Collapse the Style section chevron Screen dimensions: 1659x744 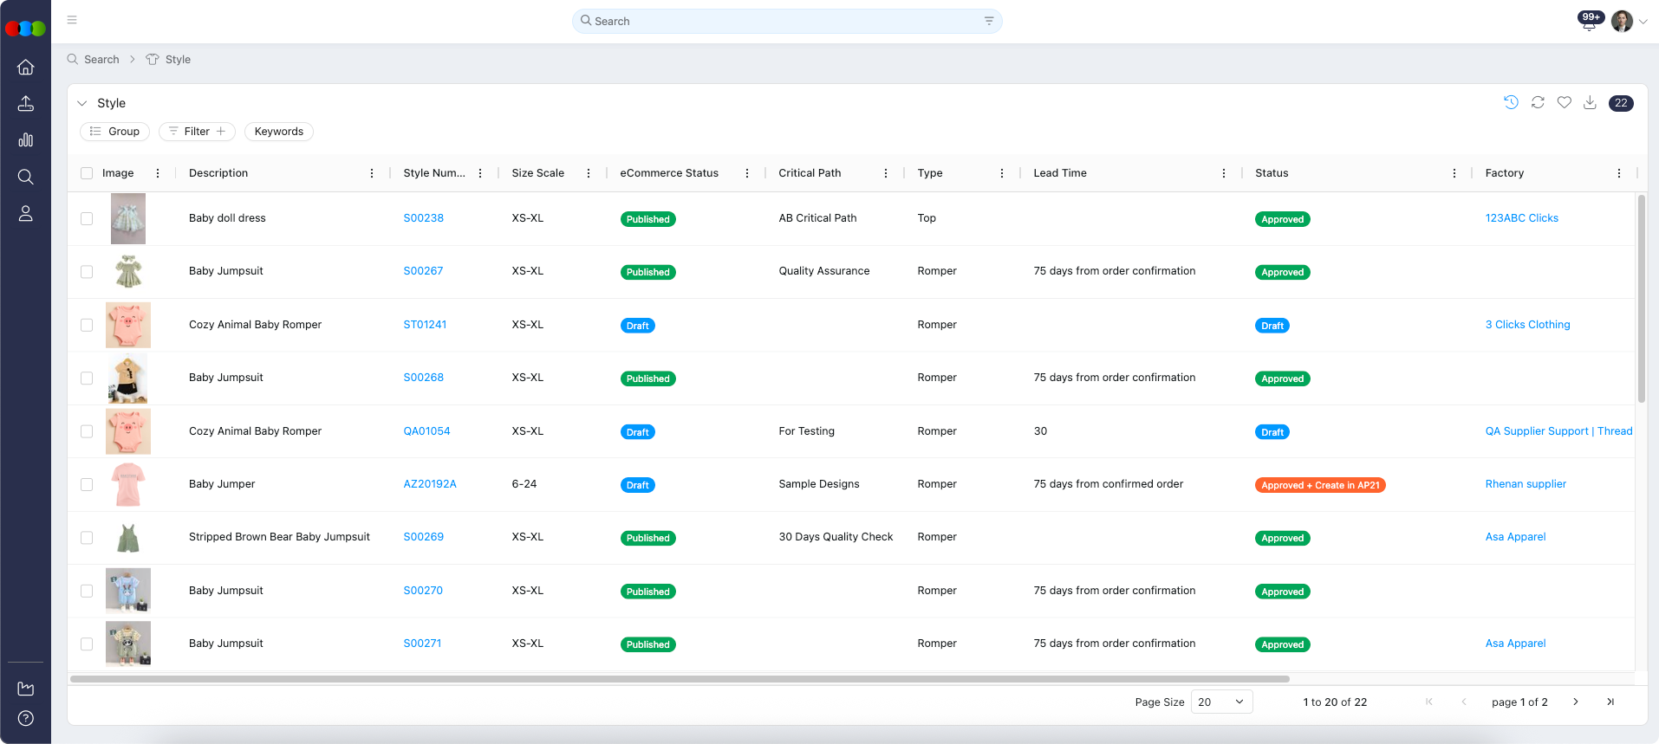pos(82,103)
